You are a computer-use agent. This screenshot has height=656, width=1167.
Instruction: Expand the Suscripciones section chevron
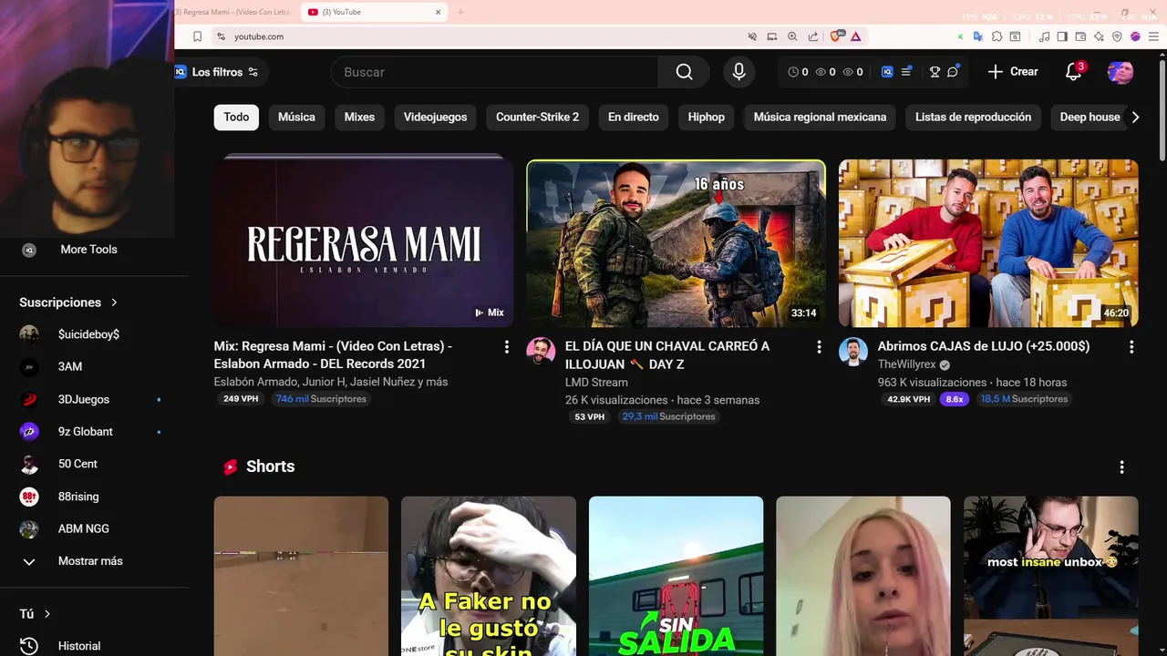(114, 302)
